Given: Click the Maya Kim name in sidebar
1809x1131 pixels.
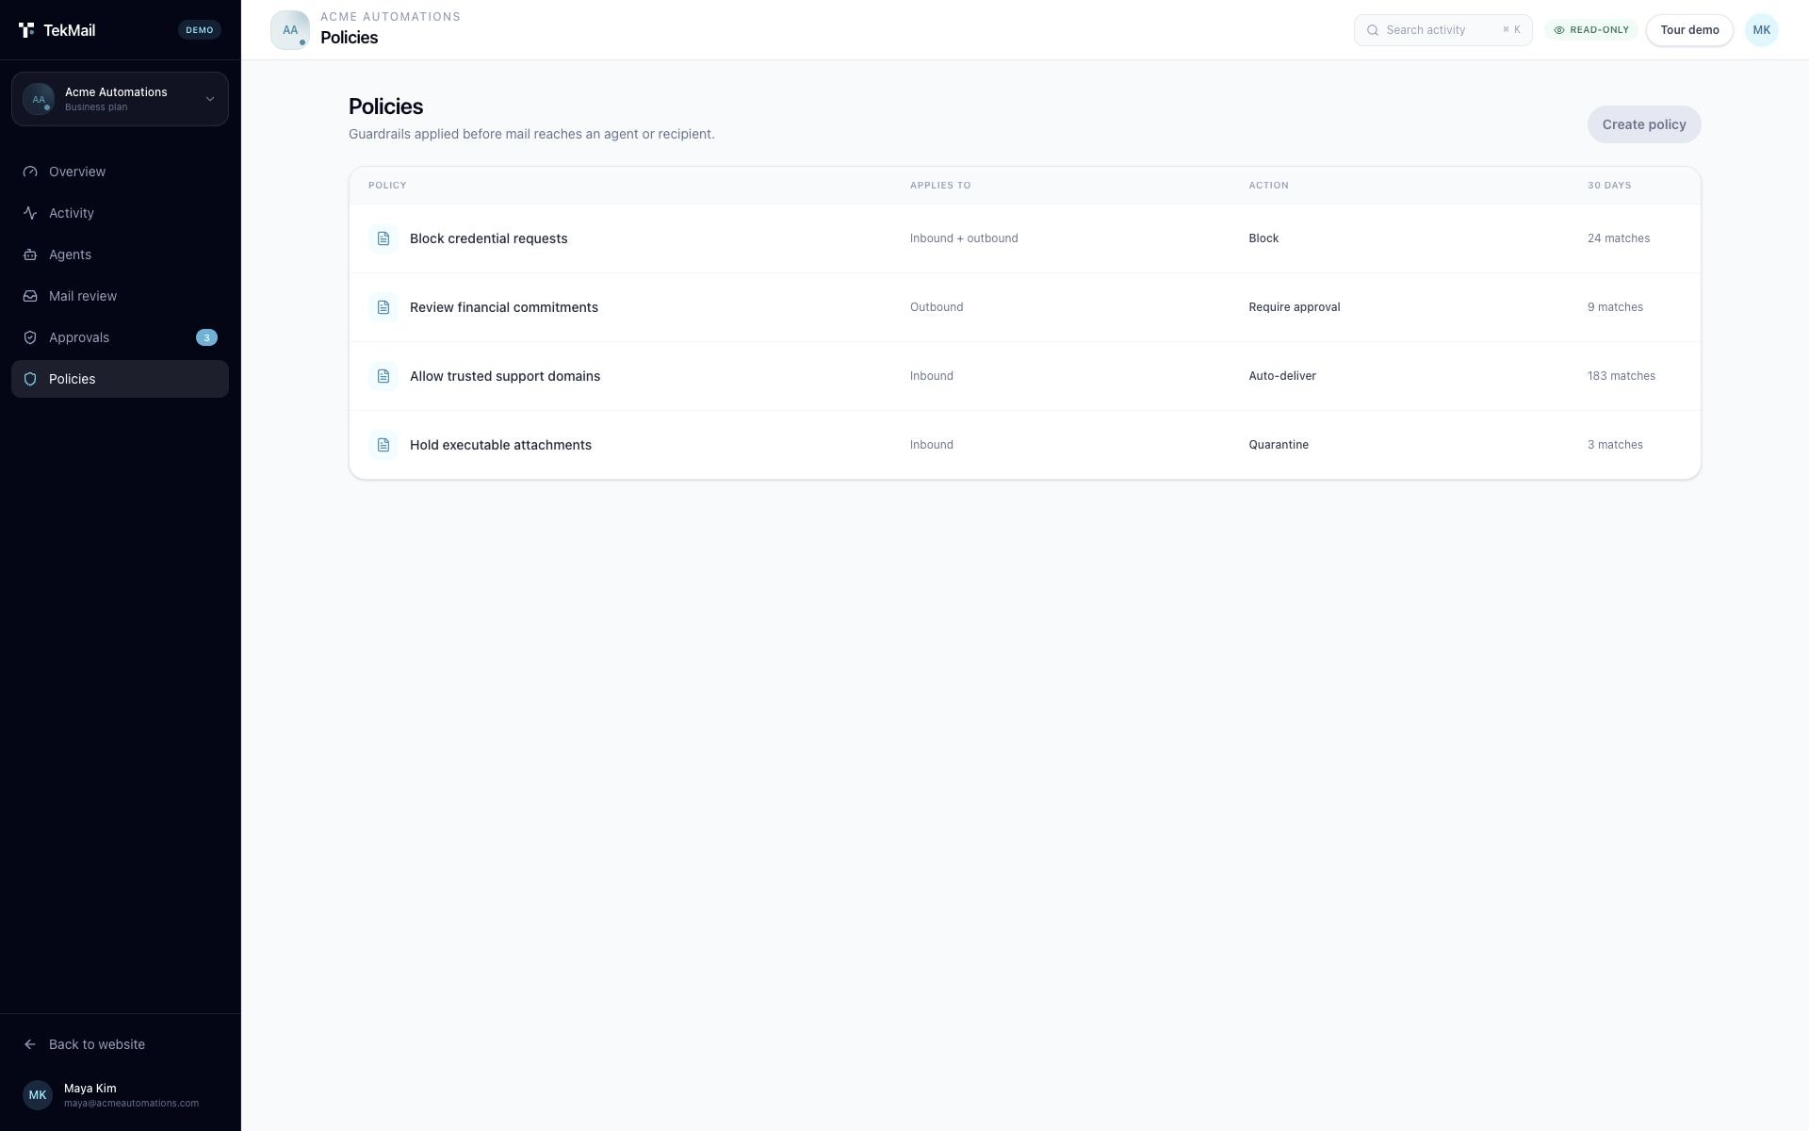Looking at the screenshot, I should point(90,1089).
